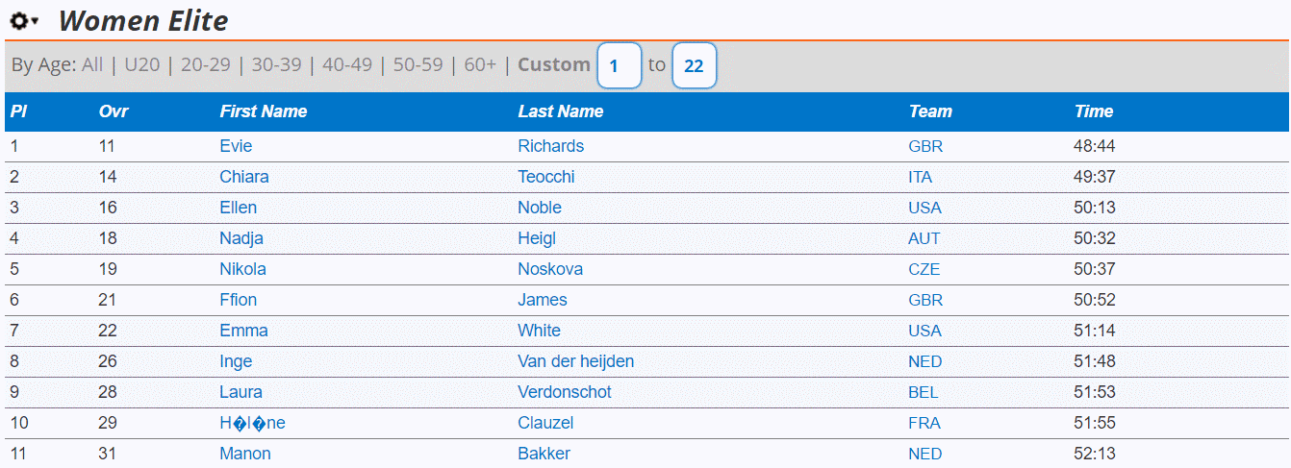Select the All age filter
The image size is (1291, 468).
point(92,64)
